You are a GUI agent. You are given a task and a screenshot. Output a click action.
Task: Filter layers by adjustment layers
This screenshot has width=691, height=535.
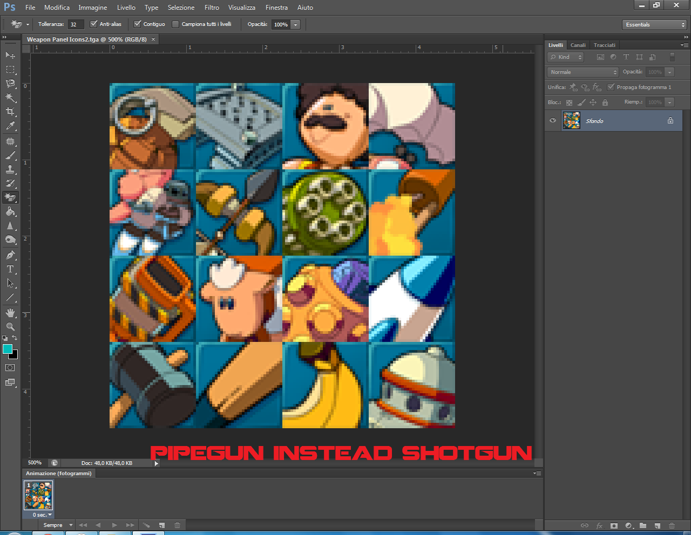pyautogui.click(x=613, y=57)
